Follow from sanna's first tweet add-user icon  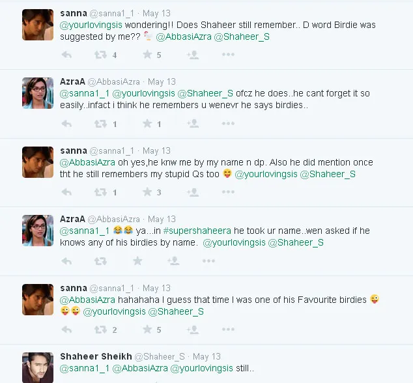[x=192, y=55]
